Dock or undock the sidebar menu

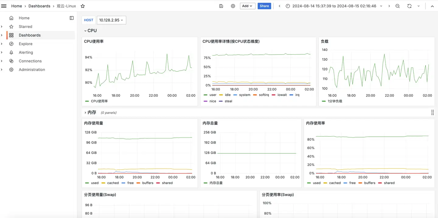72,18
